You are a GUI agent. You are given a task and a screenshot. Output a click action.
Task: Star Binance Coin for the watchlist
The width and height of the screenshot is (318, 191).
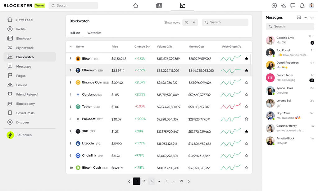click(246, 83)
